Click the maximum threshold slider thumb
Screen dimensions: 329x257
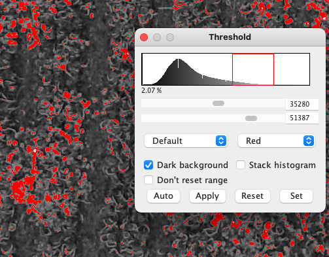[251, 118]
